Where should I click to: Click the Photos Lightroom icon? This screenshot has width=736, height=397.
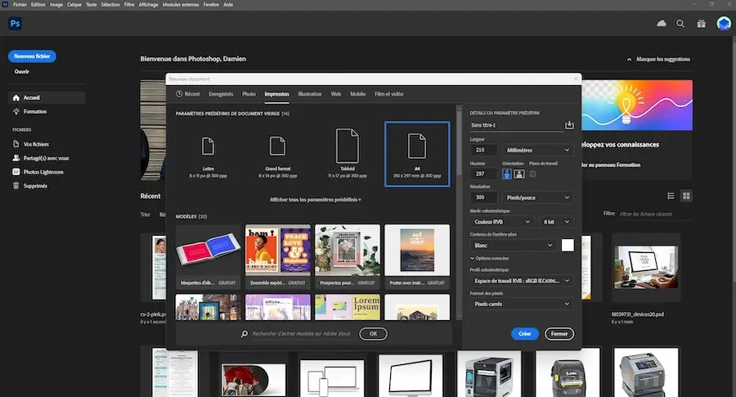click(x=16, y=172)
